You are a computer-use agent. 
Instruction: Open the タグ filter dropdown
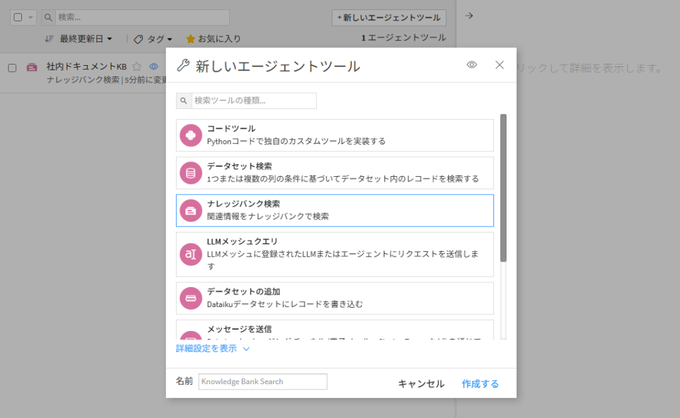point(153,39)
